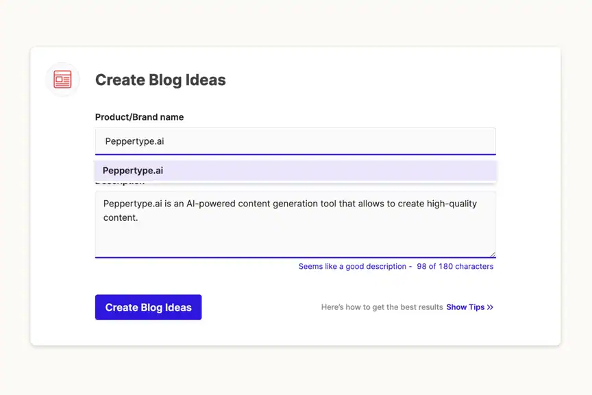Click the "Seems like a good description" hint
592x395 pixels.
coord(352,267)
